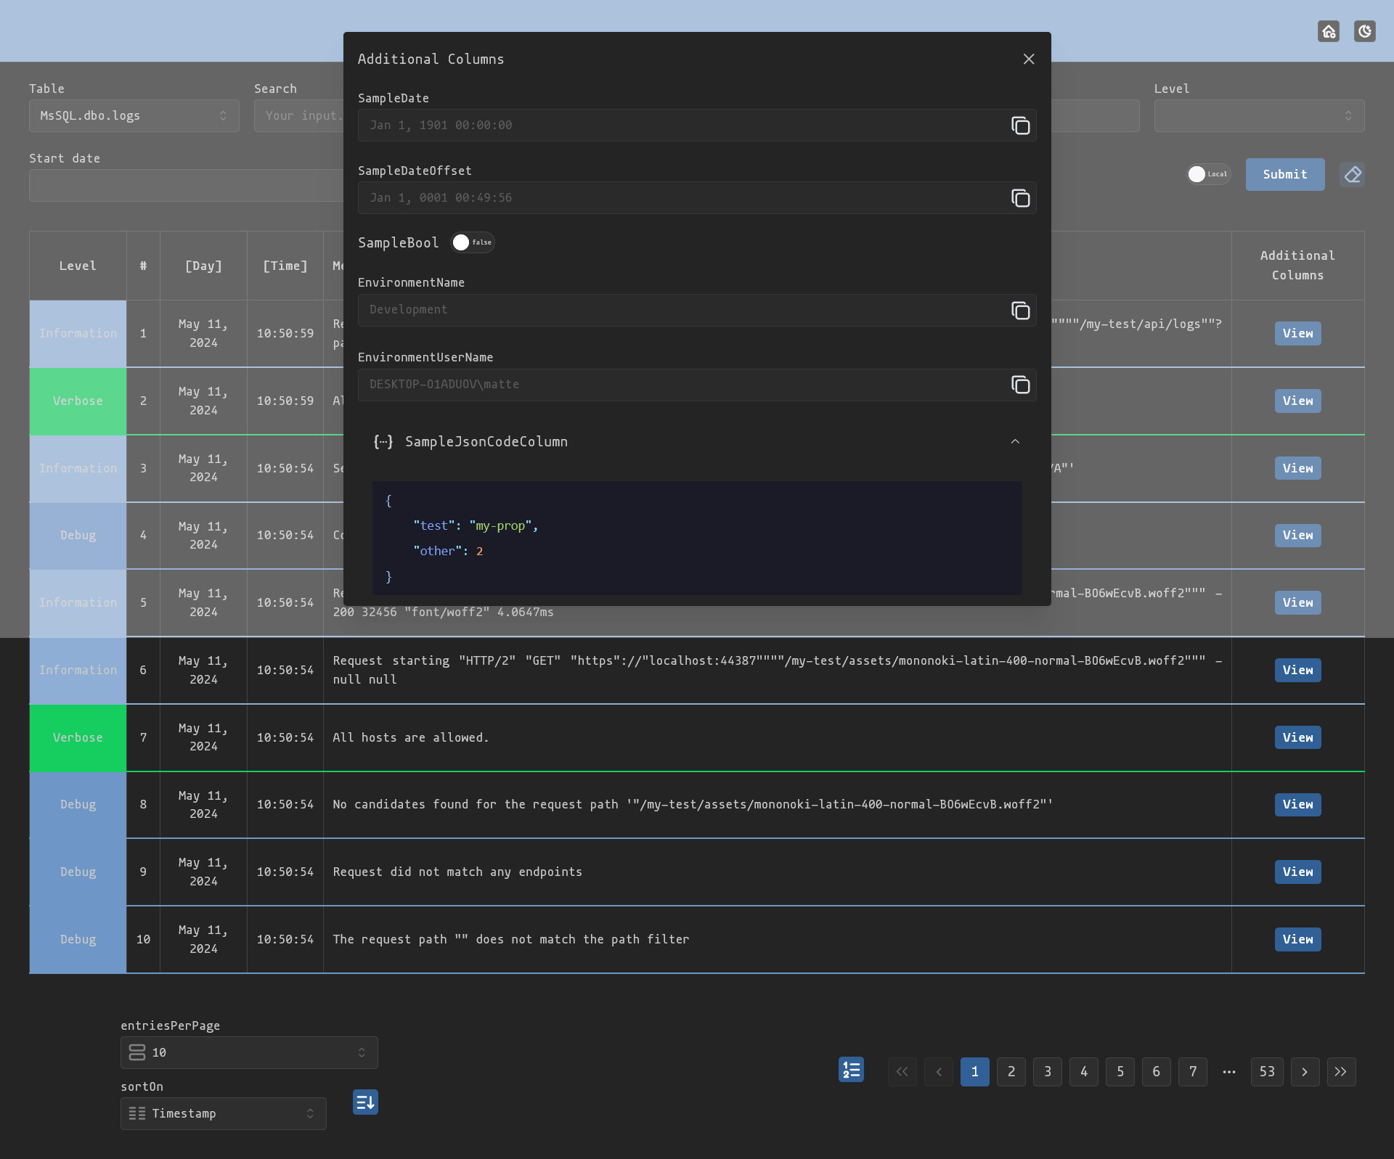The height and width of the screenshot is (1159, 1394).
Task: Click the numbered list icon by pagination
Action: 851,1070
